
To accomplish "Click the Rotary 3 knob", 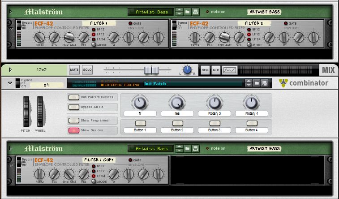I will point(214,103).
